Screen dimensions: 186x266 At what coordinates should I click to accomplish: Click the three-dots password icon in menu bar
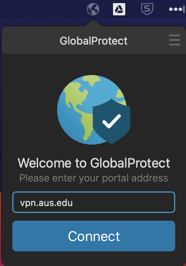point(177,9)
